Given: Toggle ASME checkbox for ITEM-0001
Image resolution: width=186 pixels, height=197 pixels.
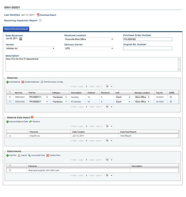Looking at the screenshot, I should click(171, 97).
